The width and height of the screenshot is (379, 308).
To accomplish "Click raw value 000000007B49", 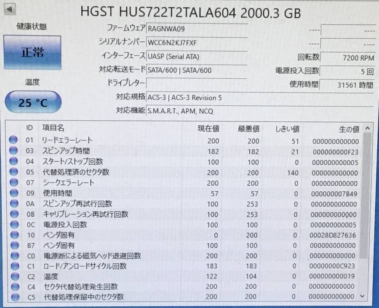I will coord(334,194).
